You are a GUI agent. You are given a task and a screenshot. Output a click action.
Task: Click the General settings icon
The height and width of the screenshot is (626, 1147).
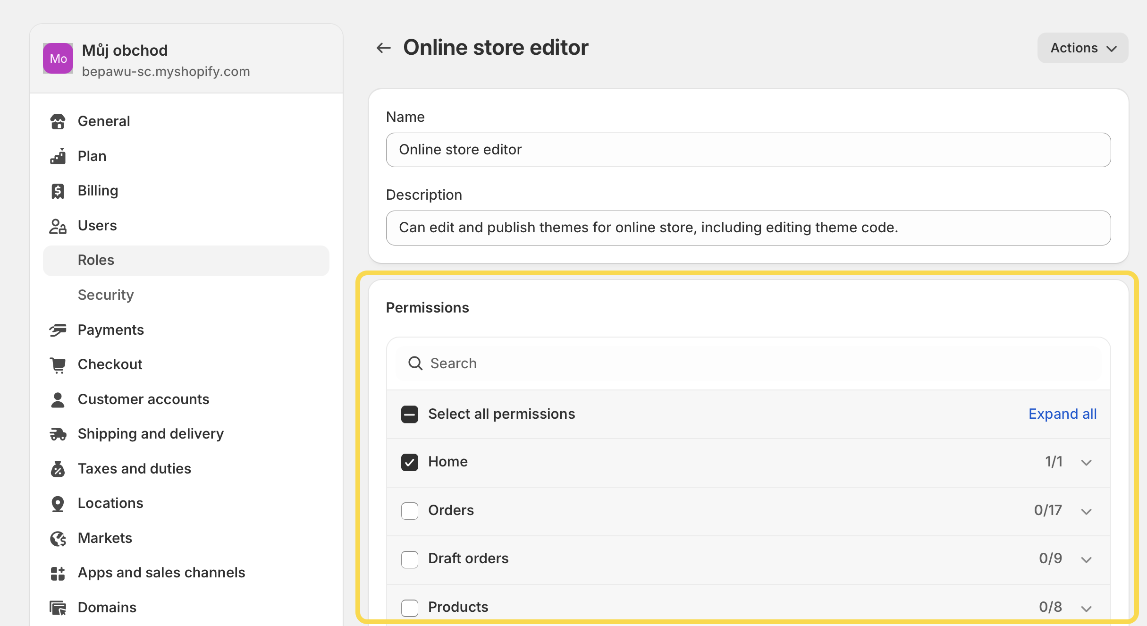click(59, 121)
